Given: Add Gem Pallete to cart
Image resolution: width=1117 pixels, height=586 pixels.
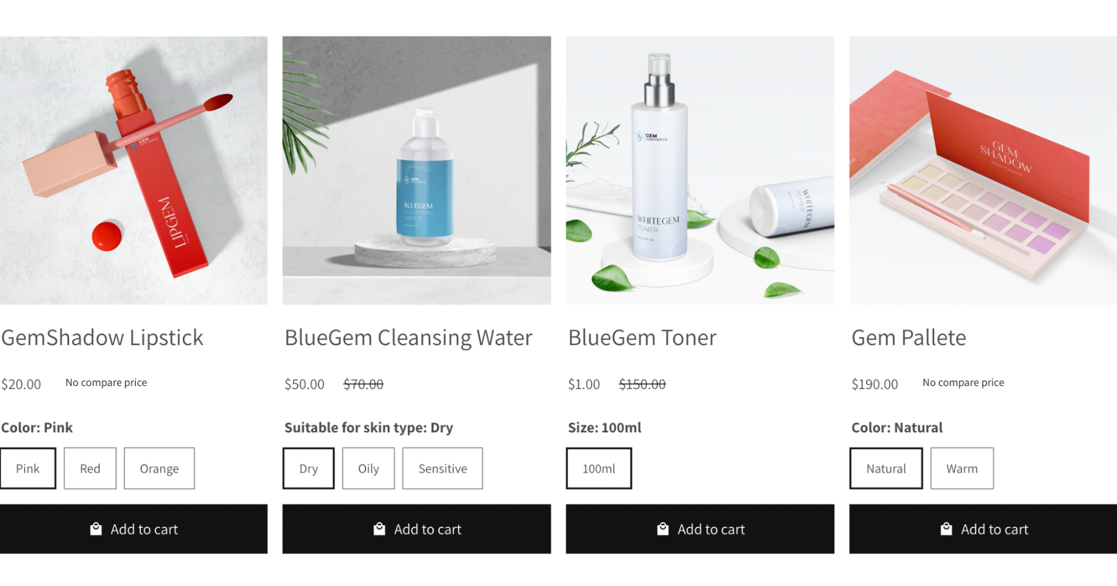Looking at the screenshot, I should (983, 529).
